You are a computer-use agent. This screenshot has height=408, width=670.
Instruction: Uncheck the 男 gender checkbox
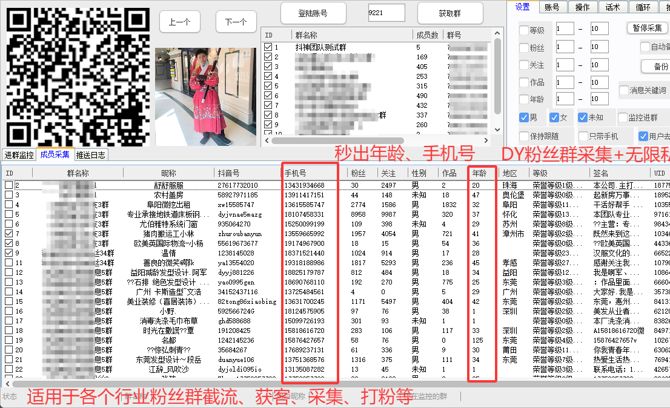pyautogui.click(x=524, y=117)
